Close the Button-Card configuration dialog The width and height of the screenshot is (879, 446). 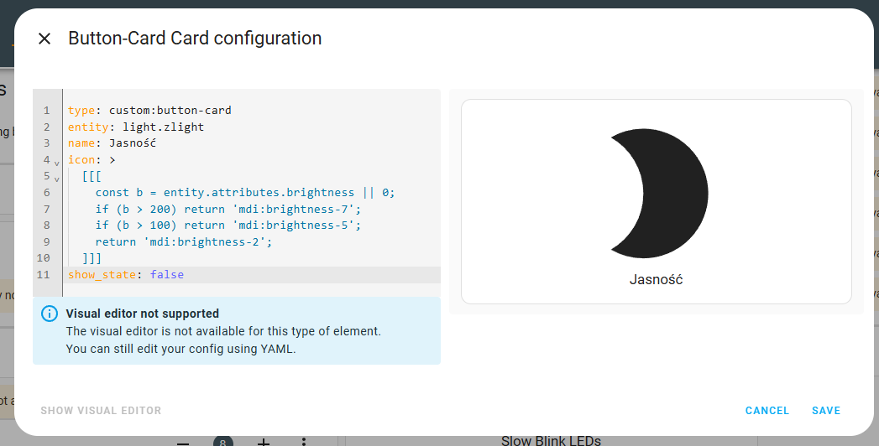click(44, 39)
